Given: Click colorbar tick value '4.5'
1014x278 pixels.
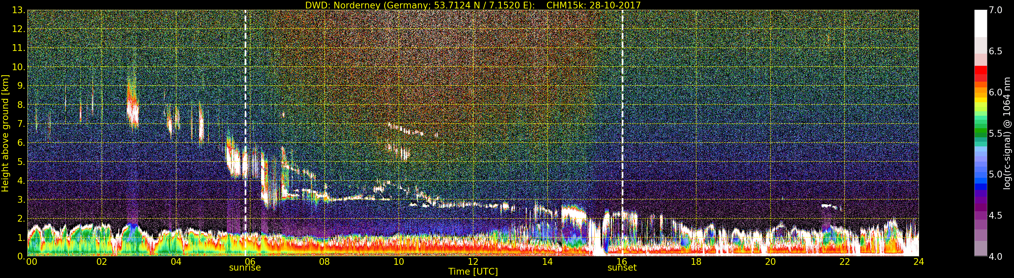Looking at the screenshot, I should [x=995, y=215].
